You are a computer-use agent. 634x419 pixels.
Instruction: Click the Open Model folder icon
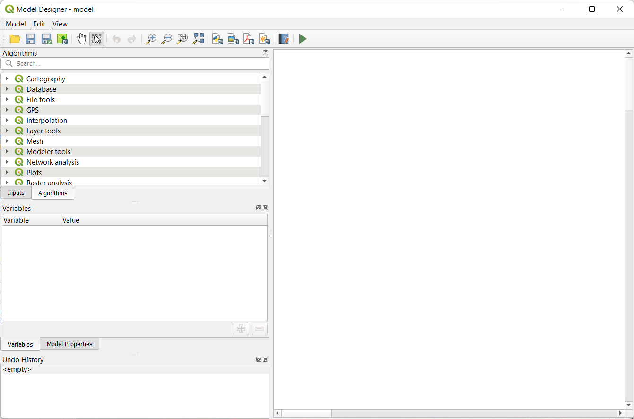(x=15, y=39)
